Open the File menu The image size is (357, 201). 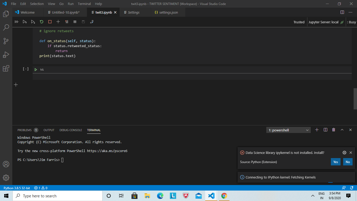point(14,4)
